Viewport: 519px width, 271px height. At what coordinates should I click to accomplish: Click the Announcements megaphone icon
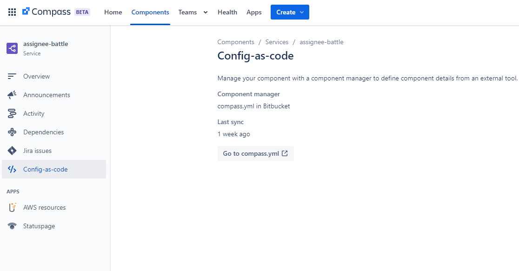12,95
